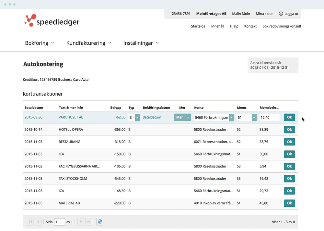Click the Momsbelopp field with 12,40
This screenshot has width=324, height=231.
point(270,117)
